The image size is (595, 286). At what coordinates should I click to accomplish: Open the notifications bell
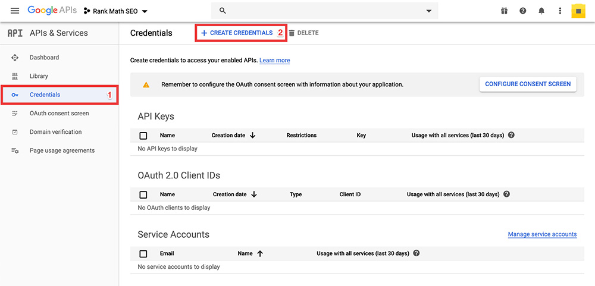[x=541, y=11]
